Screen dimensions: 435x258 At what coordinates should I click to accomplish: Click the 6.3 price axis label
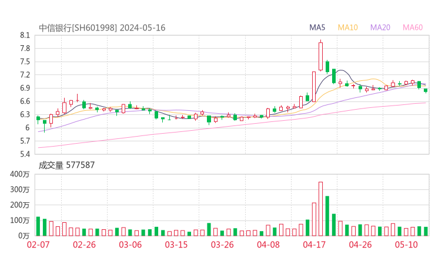point(25,114)
